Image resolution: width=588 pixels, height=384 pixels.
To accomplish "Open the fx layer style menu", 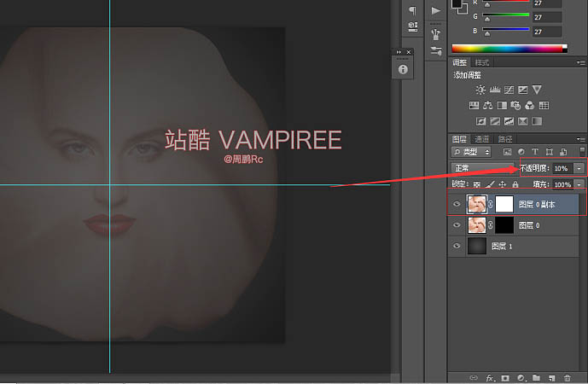I will coord(490,378).
